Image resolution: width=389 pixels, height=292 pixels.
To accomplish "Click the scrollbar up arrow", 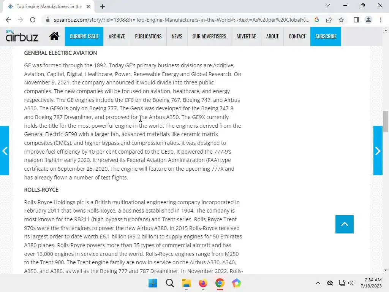I will (386, 30).
